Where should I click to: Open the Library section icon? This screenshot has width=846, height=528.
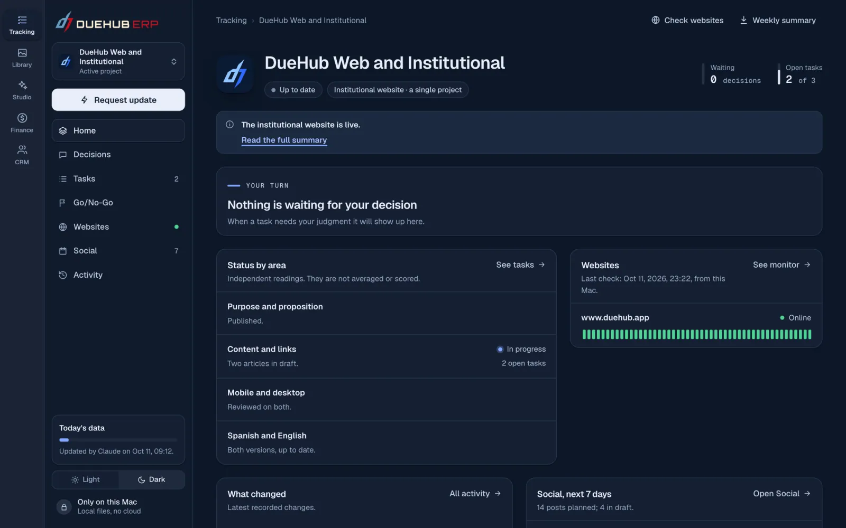pos(22,53)
